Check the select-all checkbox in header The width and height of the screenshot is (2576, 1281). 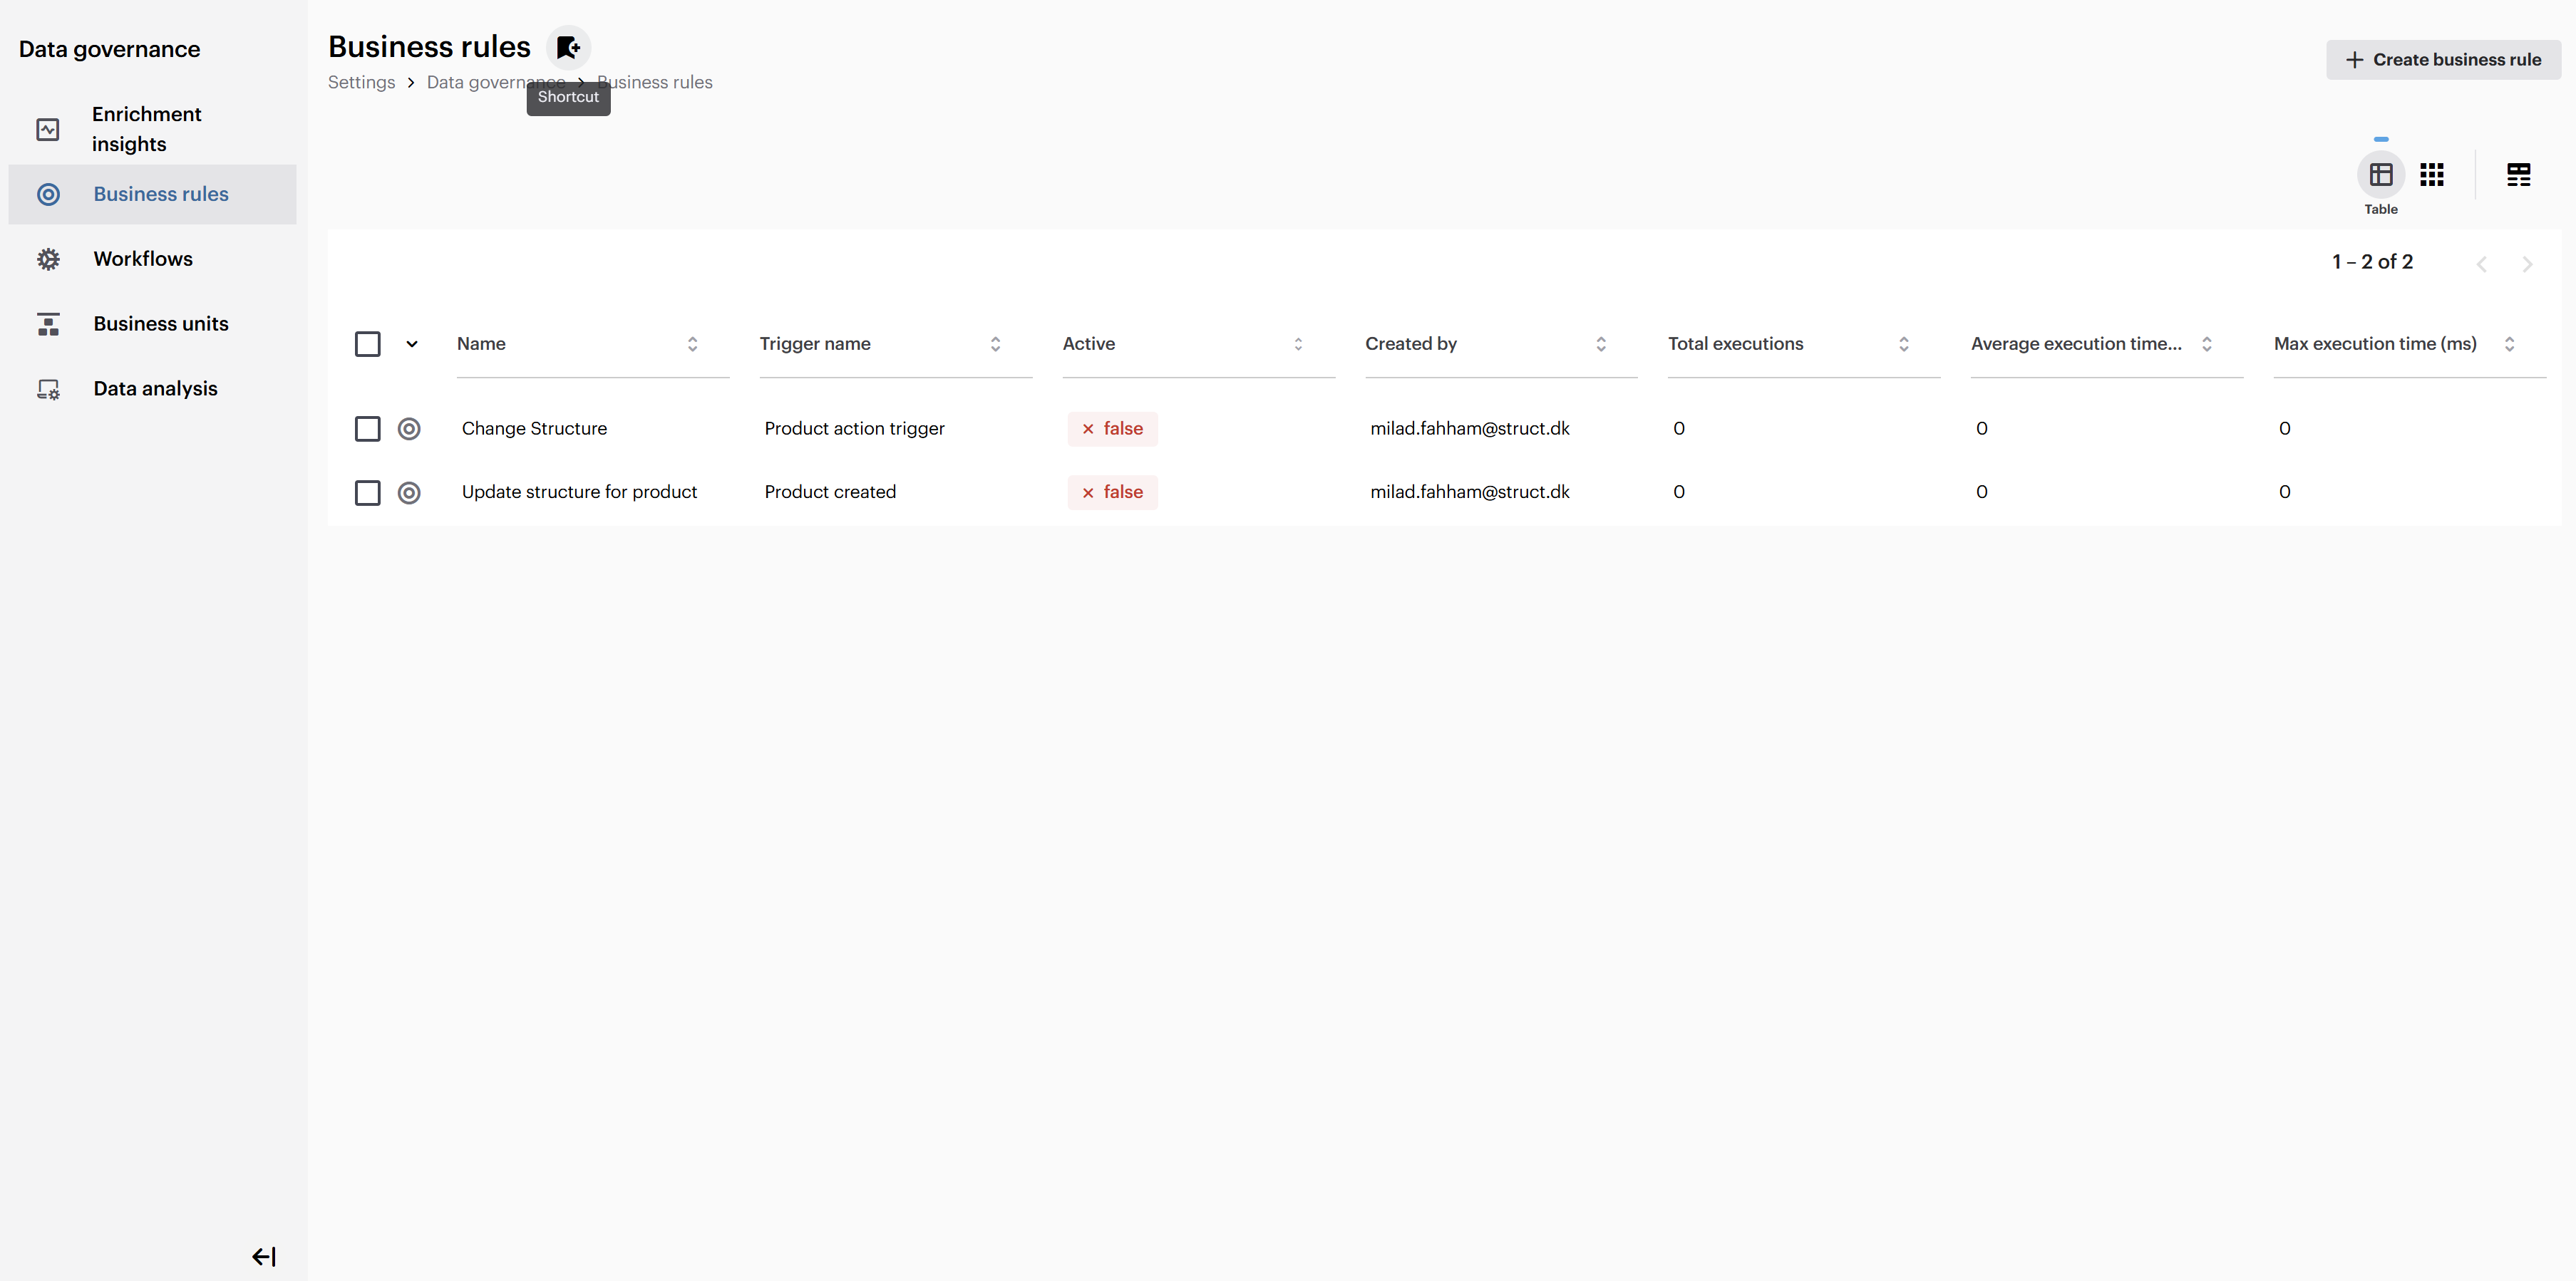click(x=368, y=343)
